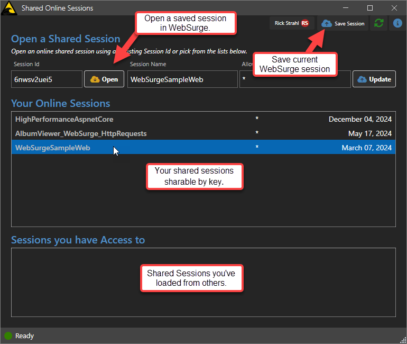Click the Session Id input field
This screenshot has height=344, width=407.
[x=47, y=79]
